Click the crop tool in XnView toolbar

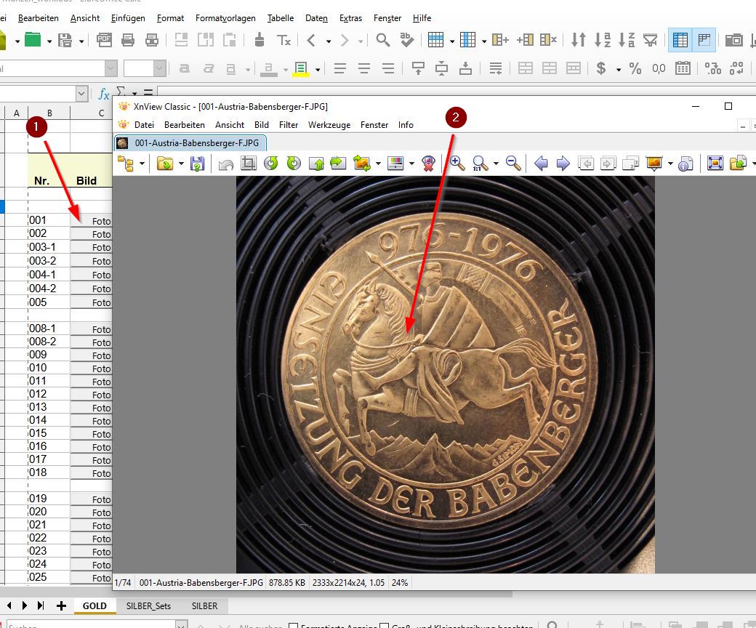pos(249,164)
